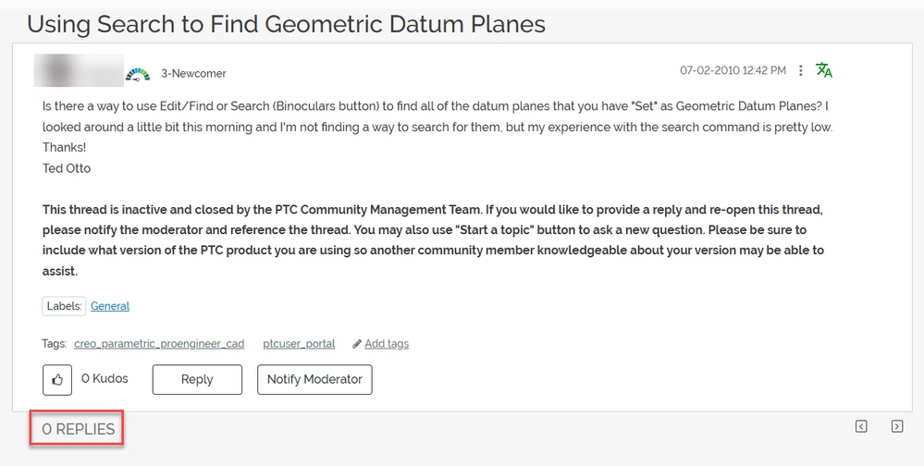This screenshot has height=466, width=924.
Task: Go to next topic arrow icon
Action: coord(897,426)
